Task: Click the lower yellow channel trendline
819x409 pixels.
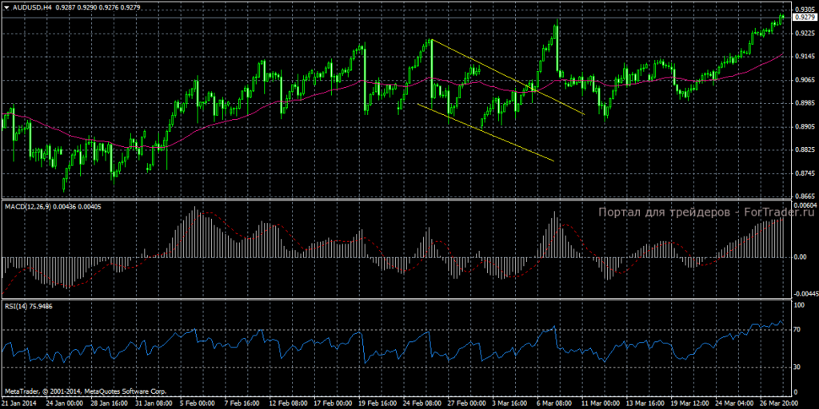Action: [x=485, y=132]
